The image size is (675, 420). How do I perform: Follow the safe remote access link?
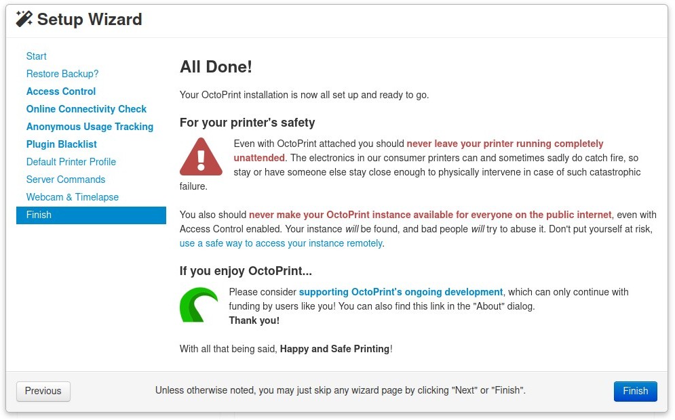click(x=281, y=243)
